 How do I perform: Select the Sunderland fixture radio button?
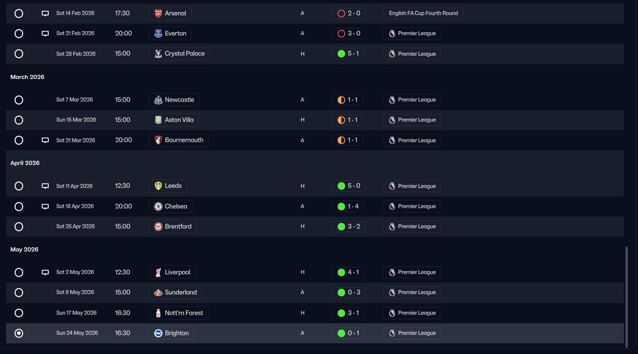pyautogui.click(x=19, y=293)
